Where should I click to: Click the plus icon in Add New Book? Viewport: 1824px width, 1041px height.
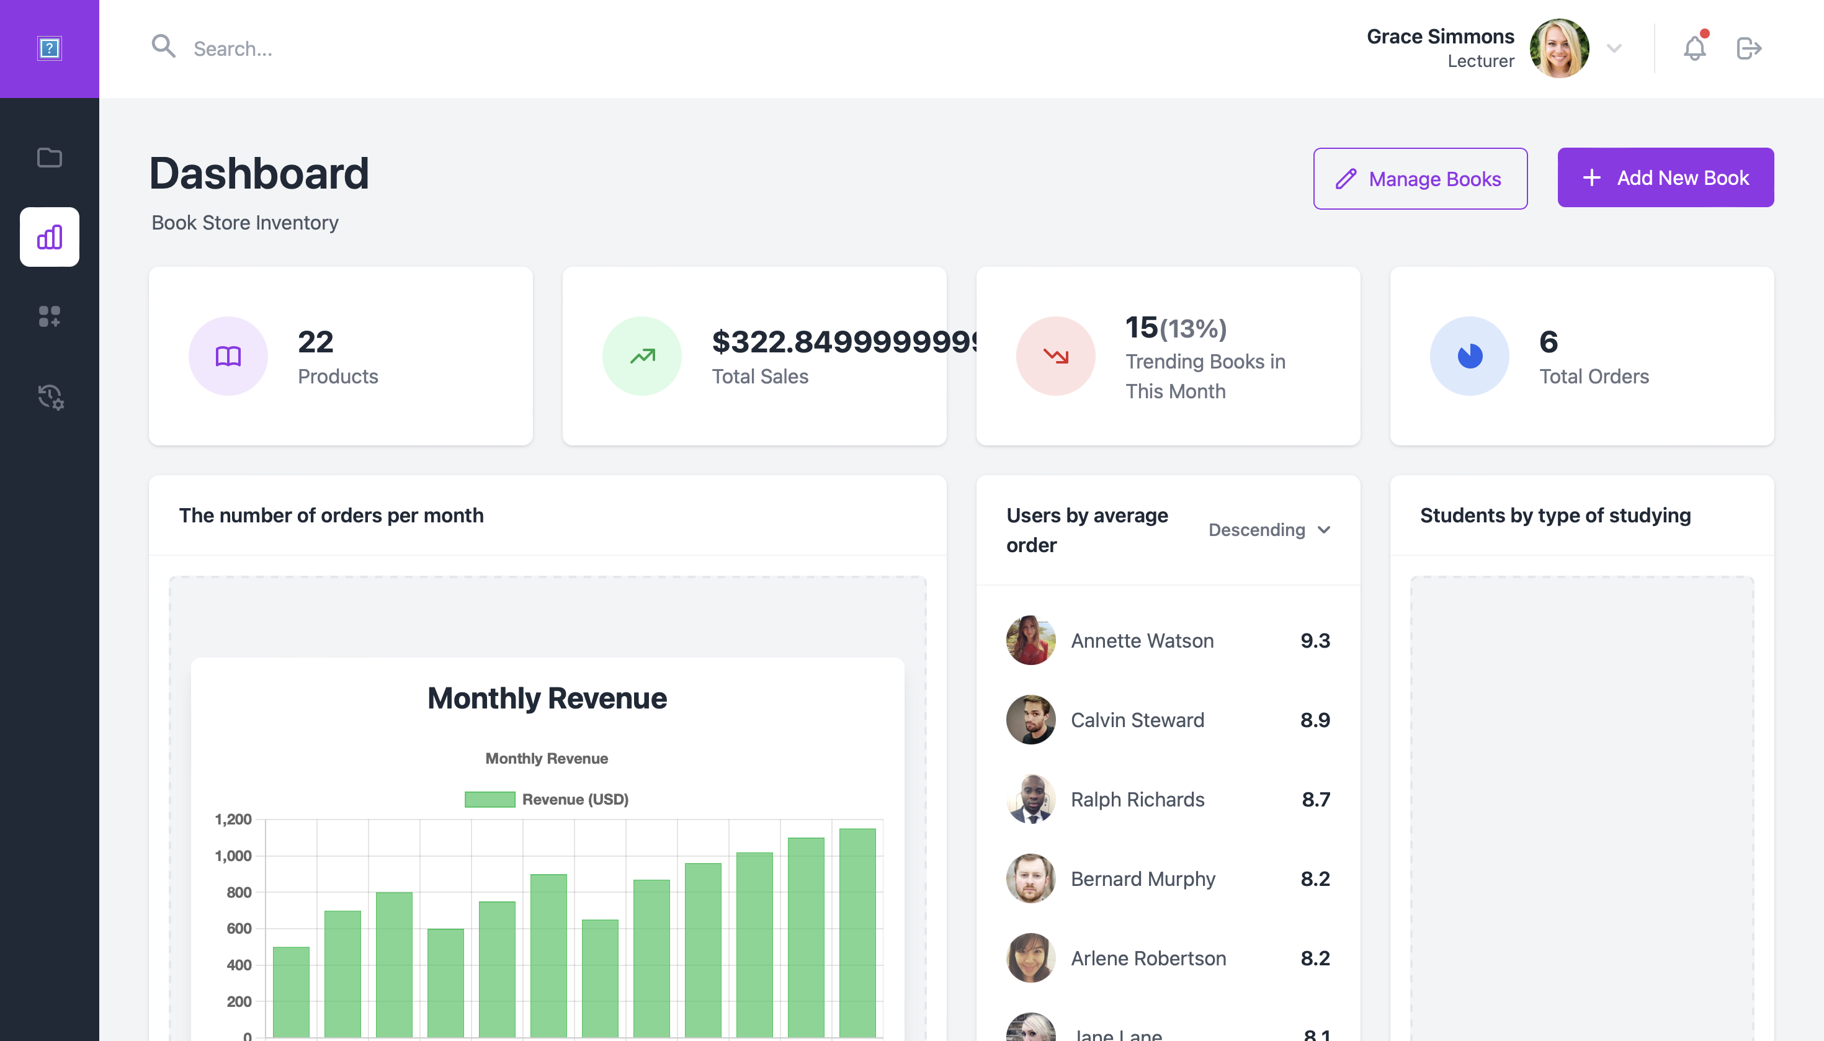click(1591, 177)
